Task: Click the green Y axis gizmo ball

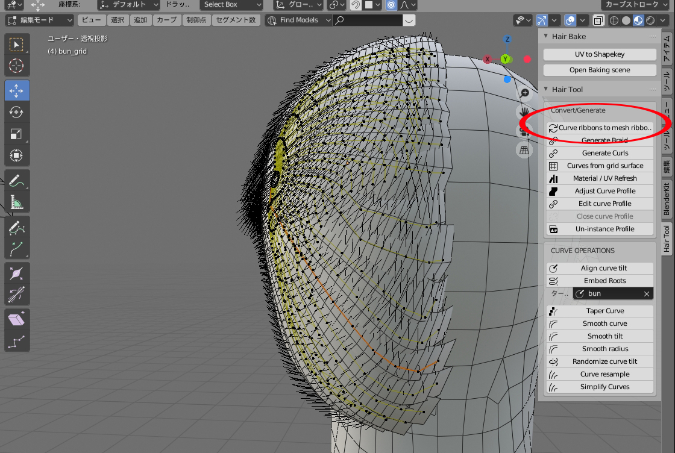Action: [505, 59]
